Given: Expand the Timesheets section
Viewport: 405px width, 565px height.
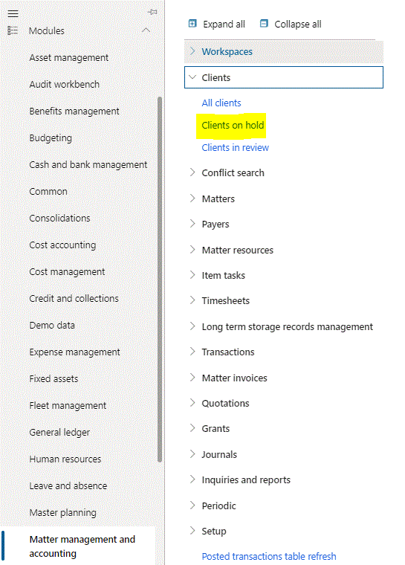Looking at the screenshot, I should click(x=192, y=300).
